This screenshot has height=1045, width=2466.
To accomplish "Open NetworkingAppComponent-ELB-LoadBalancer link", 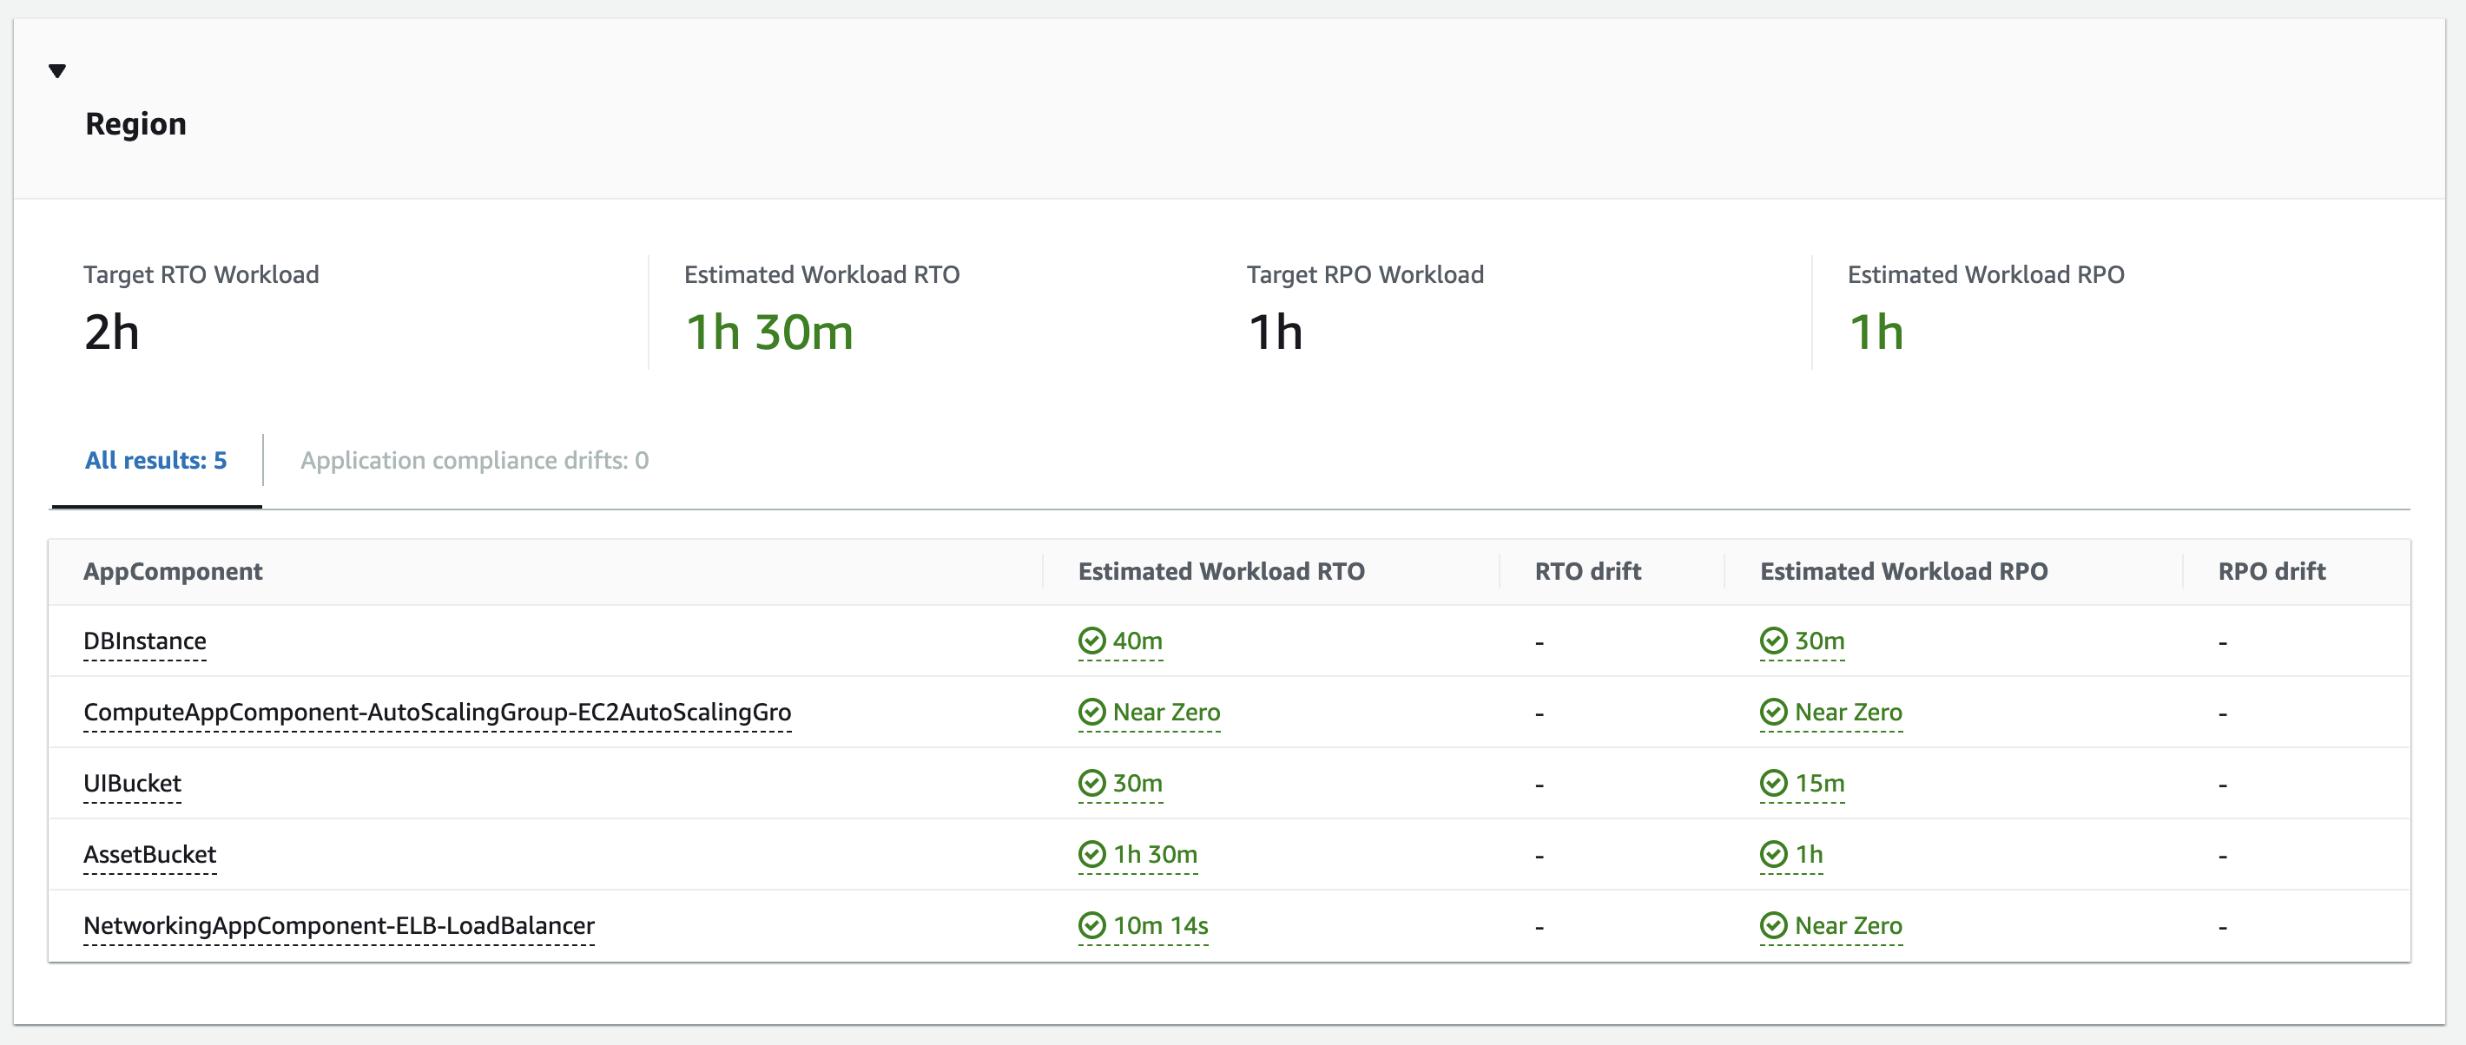I will tap(339, 925).
